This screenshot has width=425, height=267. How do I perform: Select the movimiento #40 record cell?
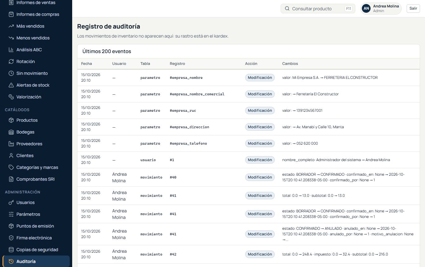(173, 177)
